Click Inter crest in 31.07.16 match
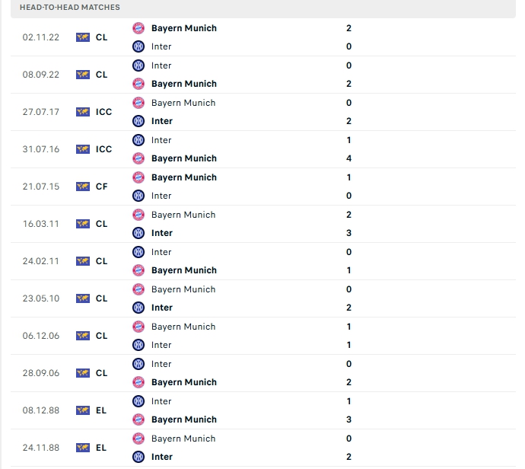 (x=138, y=140)
